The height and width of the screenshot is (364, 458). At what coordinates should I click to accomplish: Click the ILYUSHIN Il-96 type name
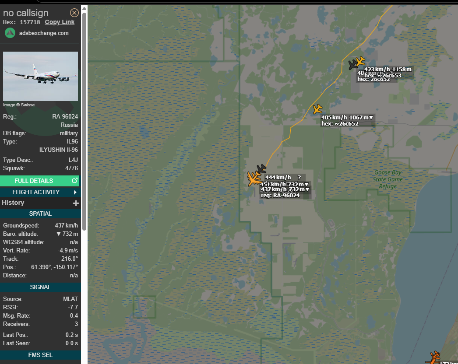pyautogui.click(x=59, y=150)
